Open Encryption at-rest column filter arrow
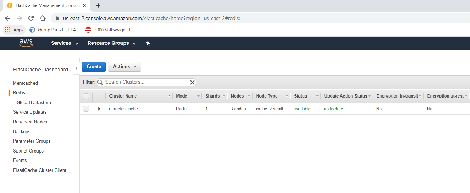Image resolution: width=470 pixels, height=193 pixels. 466,96
